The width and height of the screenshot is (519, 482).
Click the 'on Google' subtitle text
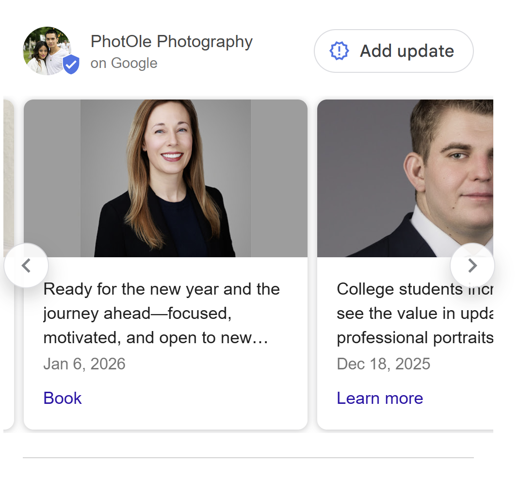pyautogui.click(x=124, y=63)
